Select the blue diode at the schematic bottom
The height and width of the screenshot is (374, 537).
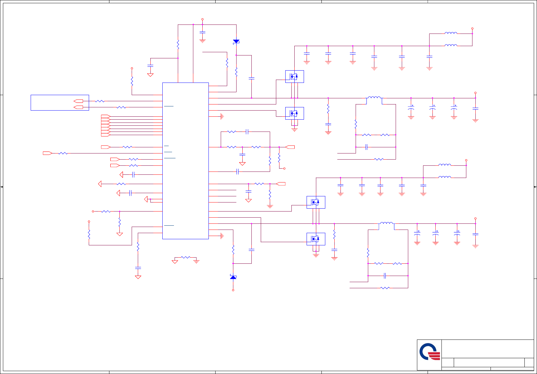coord(233,277)
